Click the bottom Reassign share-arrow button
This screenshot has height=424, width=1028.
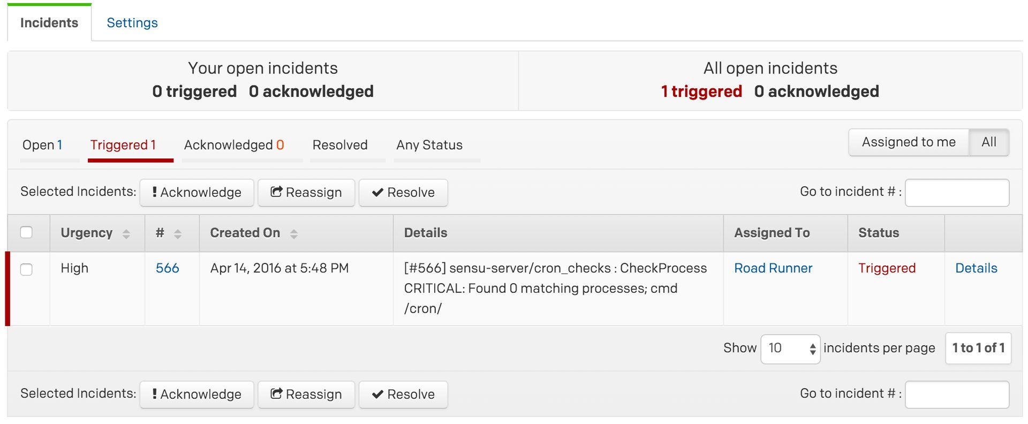coord(306,395)
